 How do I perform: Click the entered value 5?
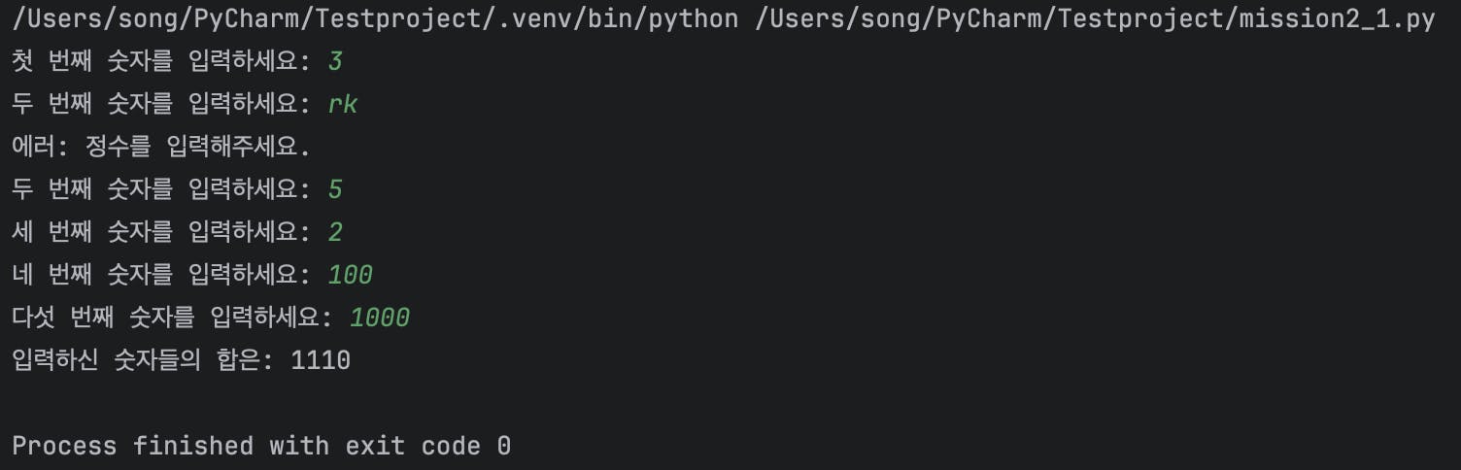pyautogui.click(x=335, y=189)
